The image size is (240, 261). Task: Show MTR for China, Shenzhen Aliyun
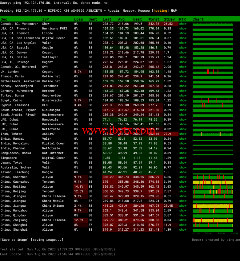(x=183, y=177)
